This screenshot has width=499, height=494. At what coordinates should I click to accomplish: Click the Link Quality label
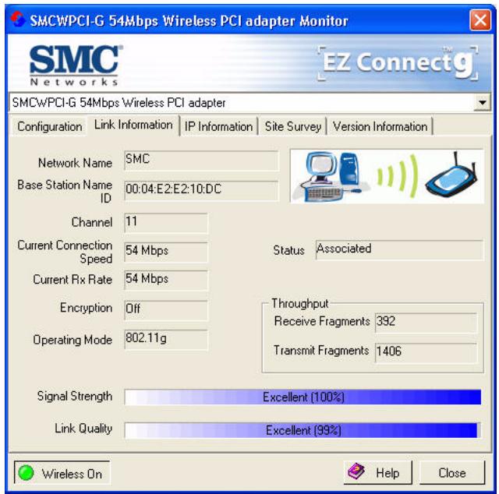pos(83,429)
